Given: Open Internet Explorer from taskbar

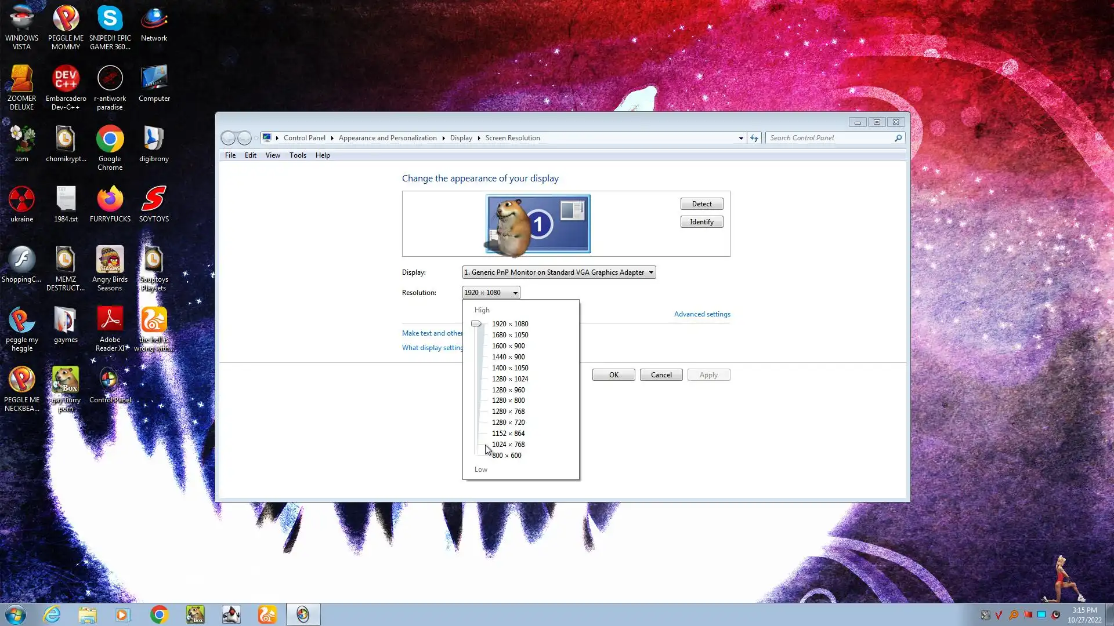Looking at the screenshot, I should 52,614.
